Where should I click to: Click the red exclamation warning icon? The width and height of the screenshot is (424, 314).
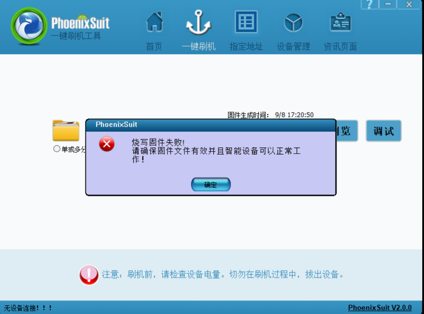[x=89, y=275]
